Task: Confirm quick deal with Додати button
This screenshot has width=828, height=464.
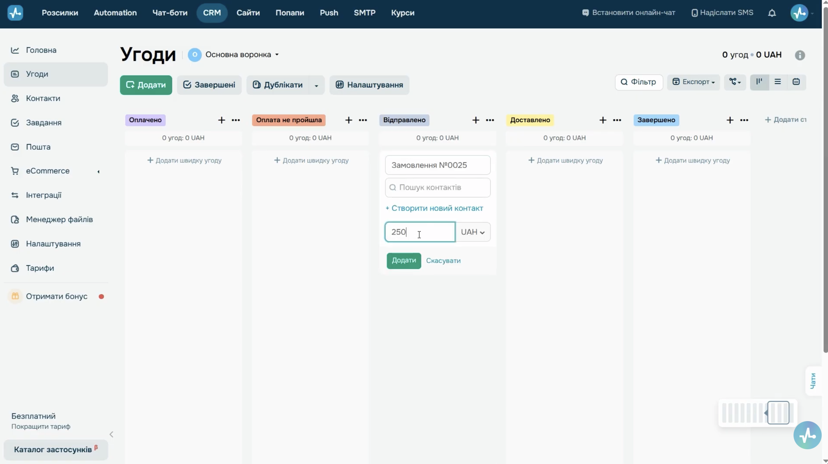Action: 404,261
